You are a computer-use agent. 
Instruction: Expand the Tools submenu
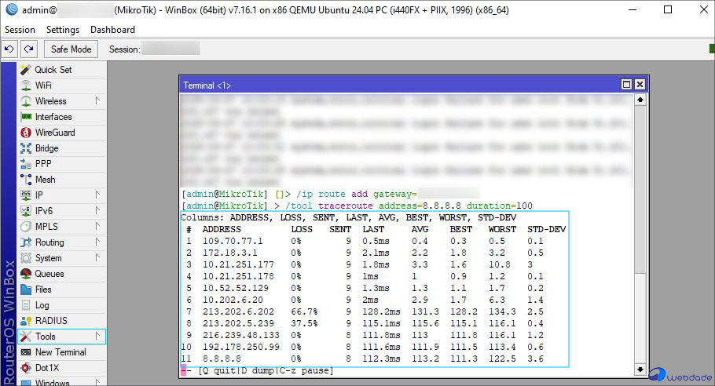coord(97,337)
